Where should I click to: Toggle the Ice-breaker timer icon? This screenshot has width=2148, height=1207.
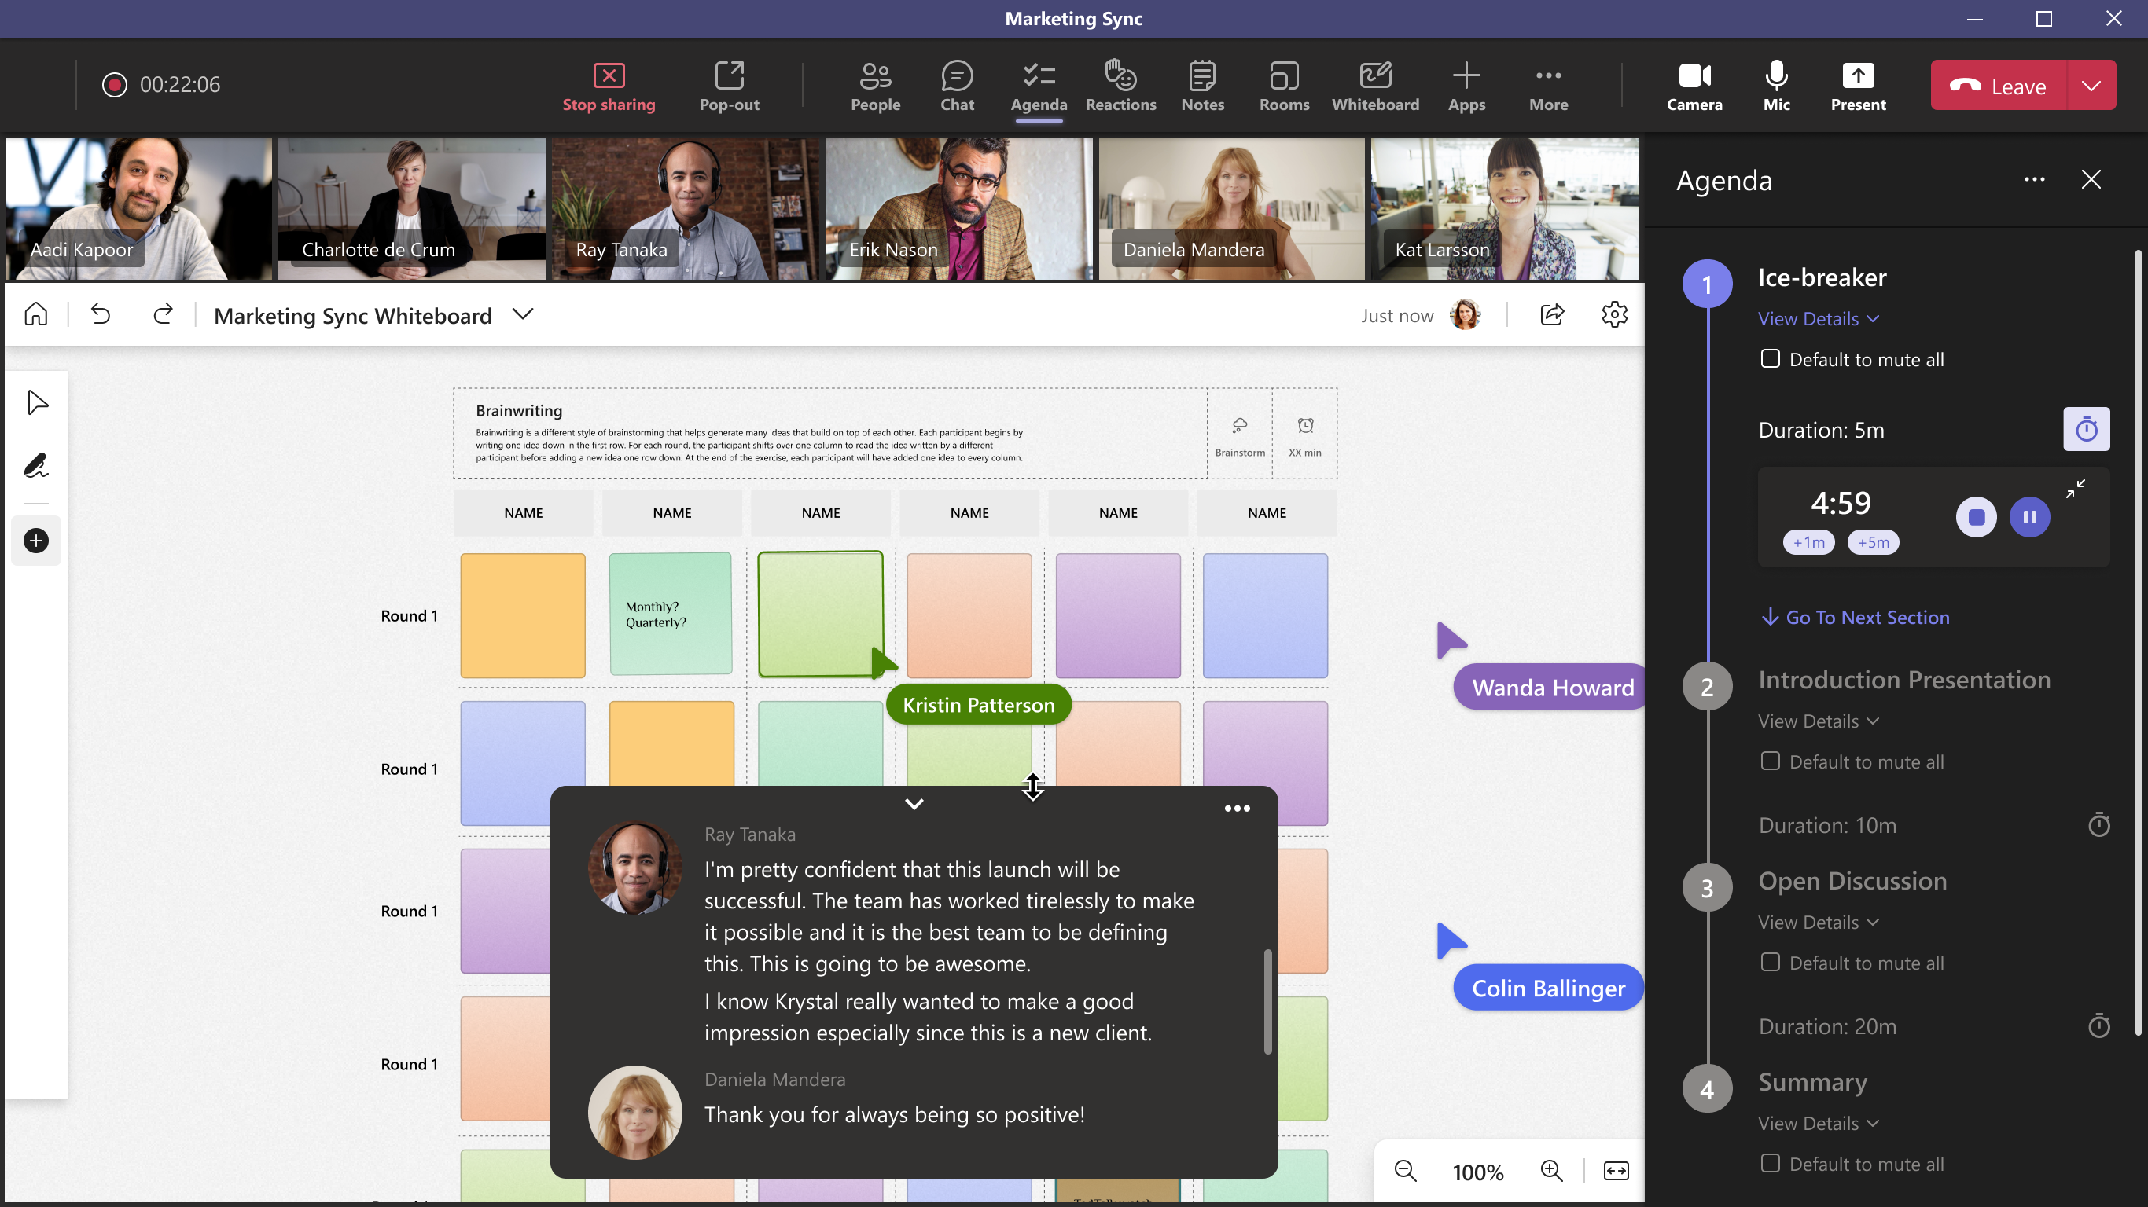[2085, 429]
